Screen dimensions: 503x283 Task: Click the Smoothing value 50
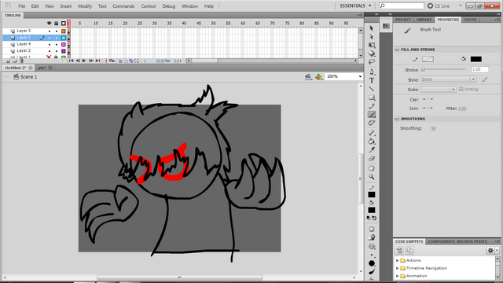[x=433, y=128]
